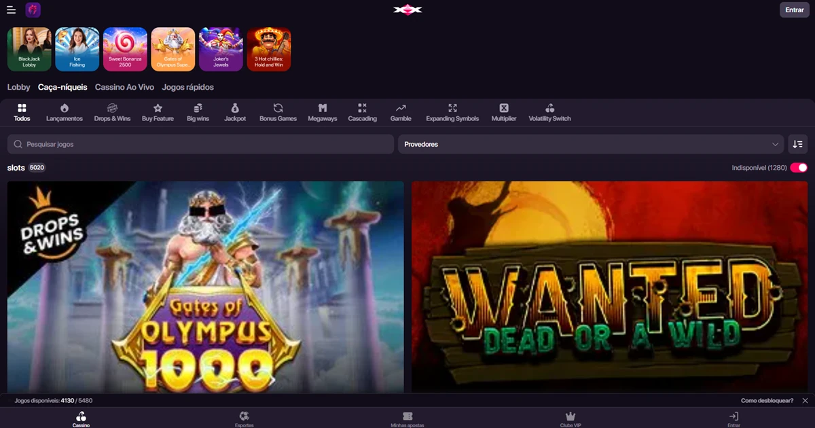Open Wanted Dead or a Wild game

click(609, 287)
